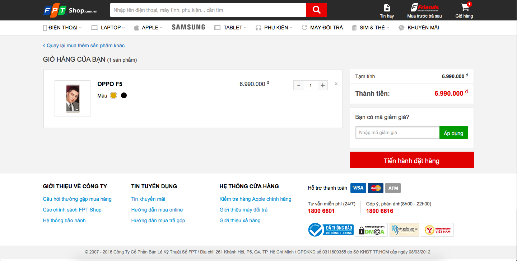Screen dimensions: 517x261
Task: Click the MasterCard payment icon
Action: coord(376,188)
